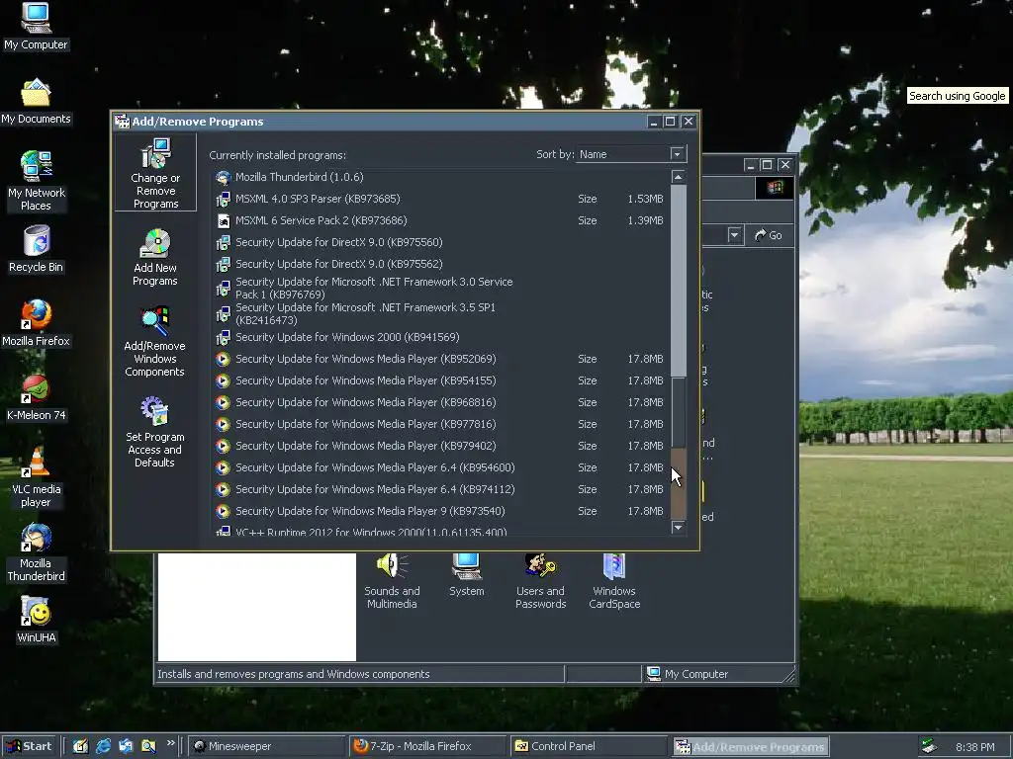This screenshot has width=1013, height=759.
Task: Click Go button in Control Panel window
Action: pyautogui.click(x=769, y=235)
